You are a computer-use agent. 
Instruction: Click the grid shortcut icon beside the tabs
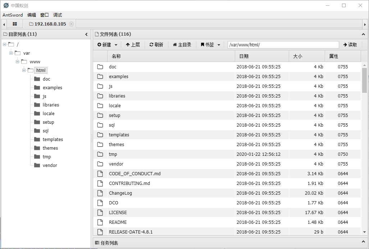(x=14, y=23)
